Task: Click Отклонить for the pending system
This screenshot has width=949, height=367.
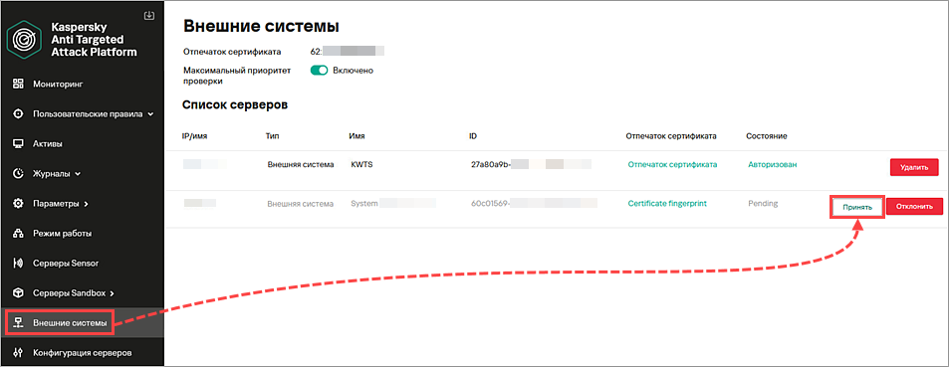Action: (x=914, y=207)
